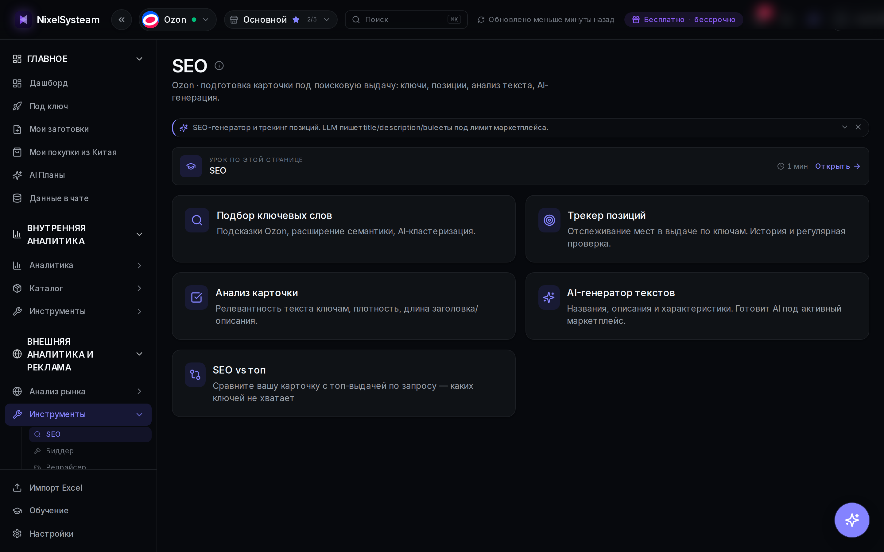Click compare icon of SEO vs топ
Viewport: 884px width, 552px height.
(x=195, y=375)
